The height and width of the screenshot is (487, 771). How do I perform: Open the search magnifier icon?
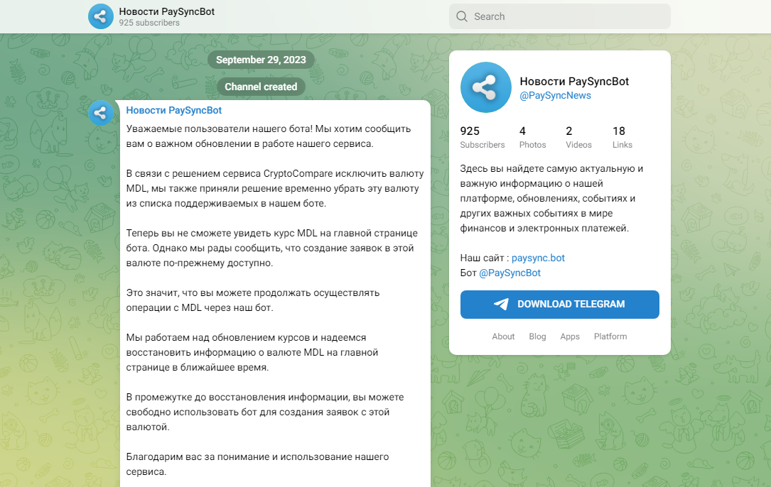click(461, 16)
